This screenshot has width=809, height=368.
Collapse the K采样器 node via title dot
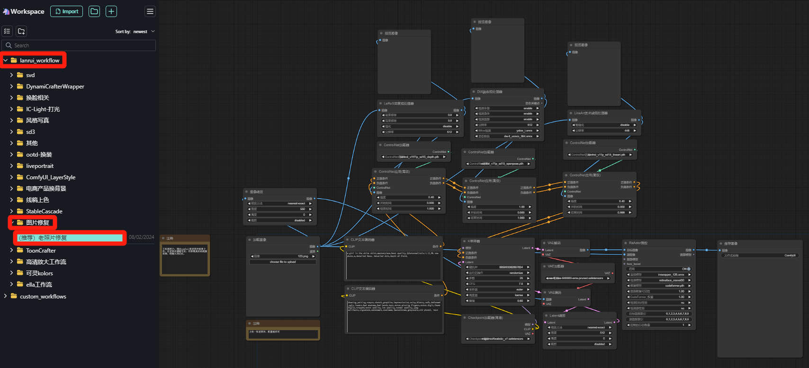(464, 241)
